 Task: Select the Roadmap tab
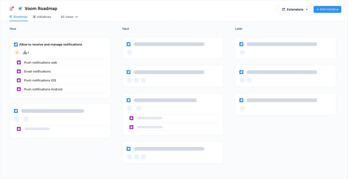[x=19, y=17]
